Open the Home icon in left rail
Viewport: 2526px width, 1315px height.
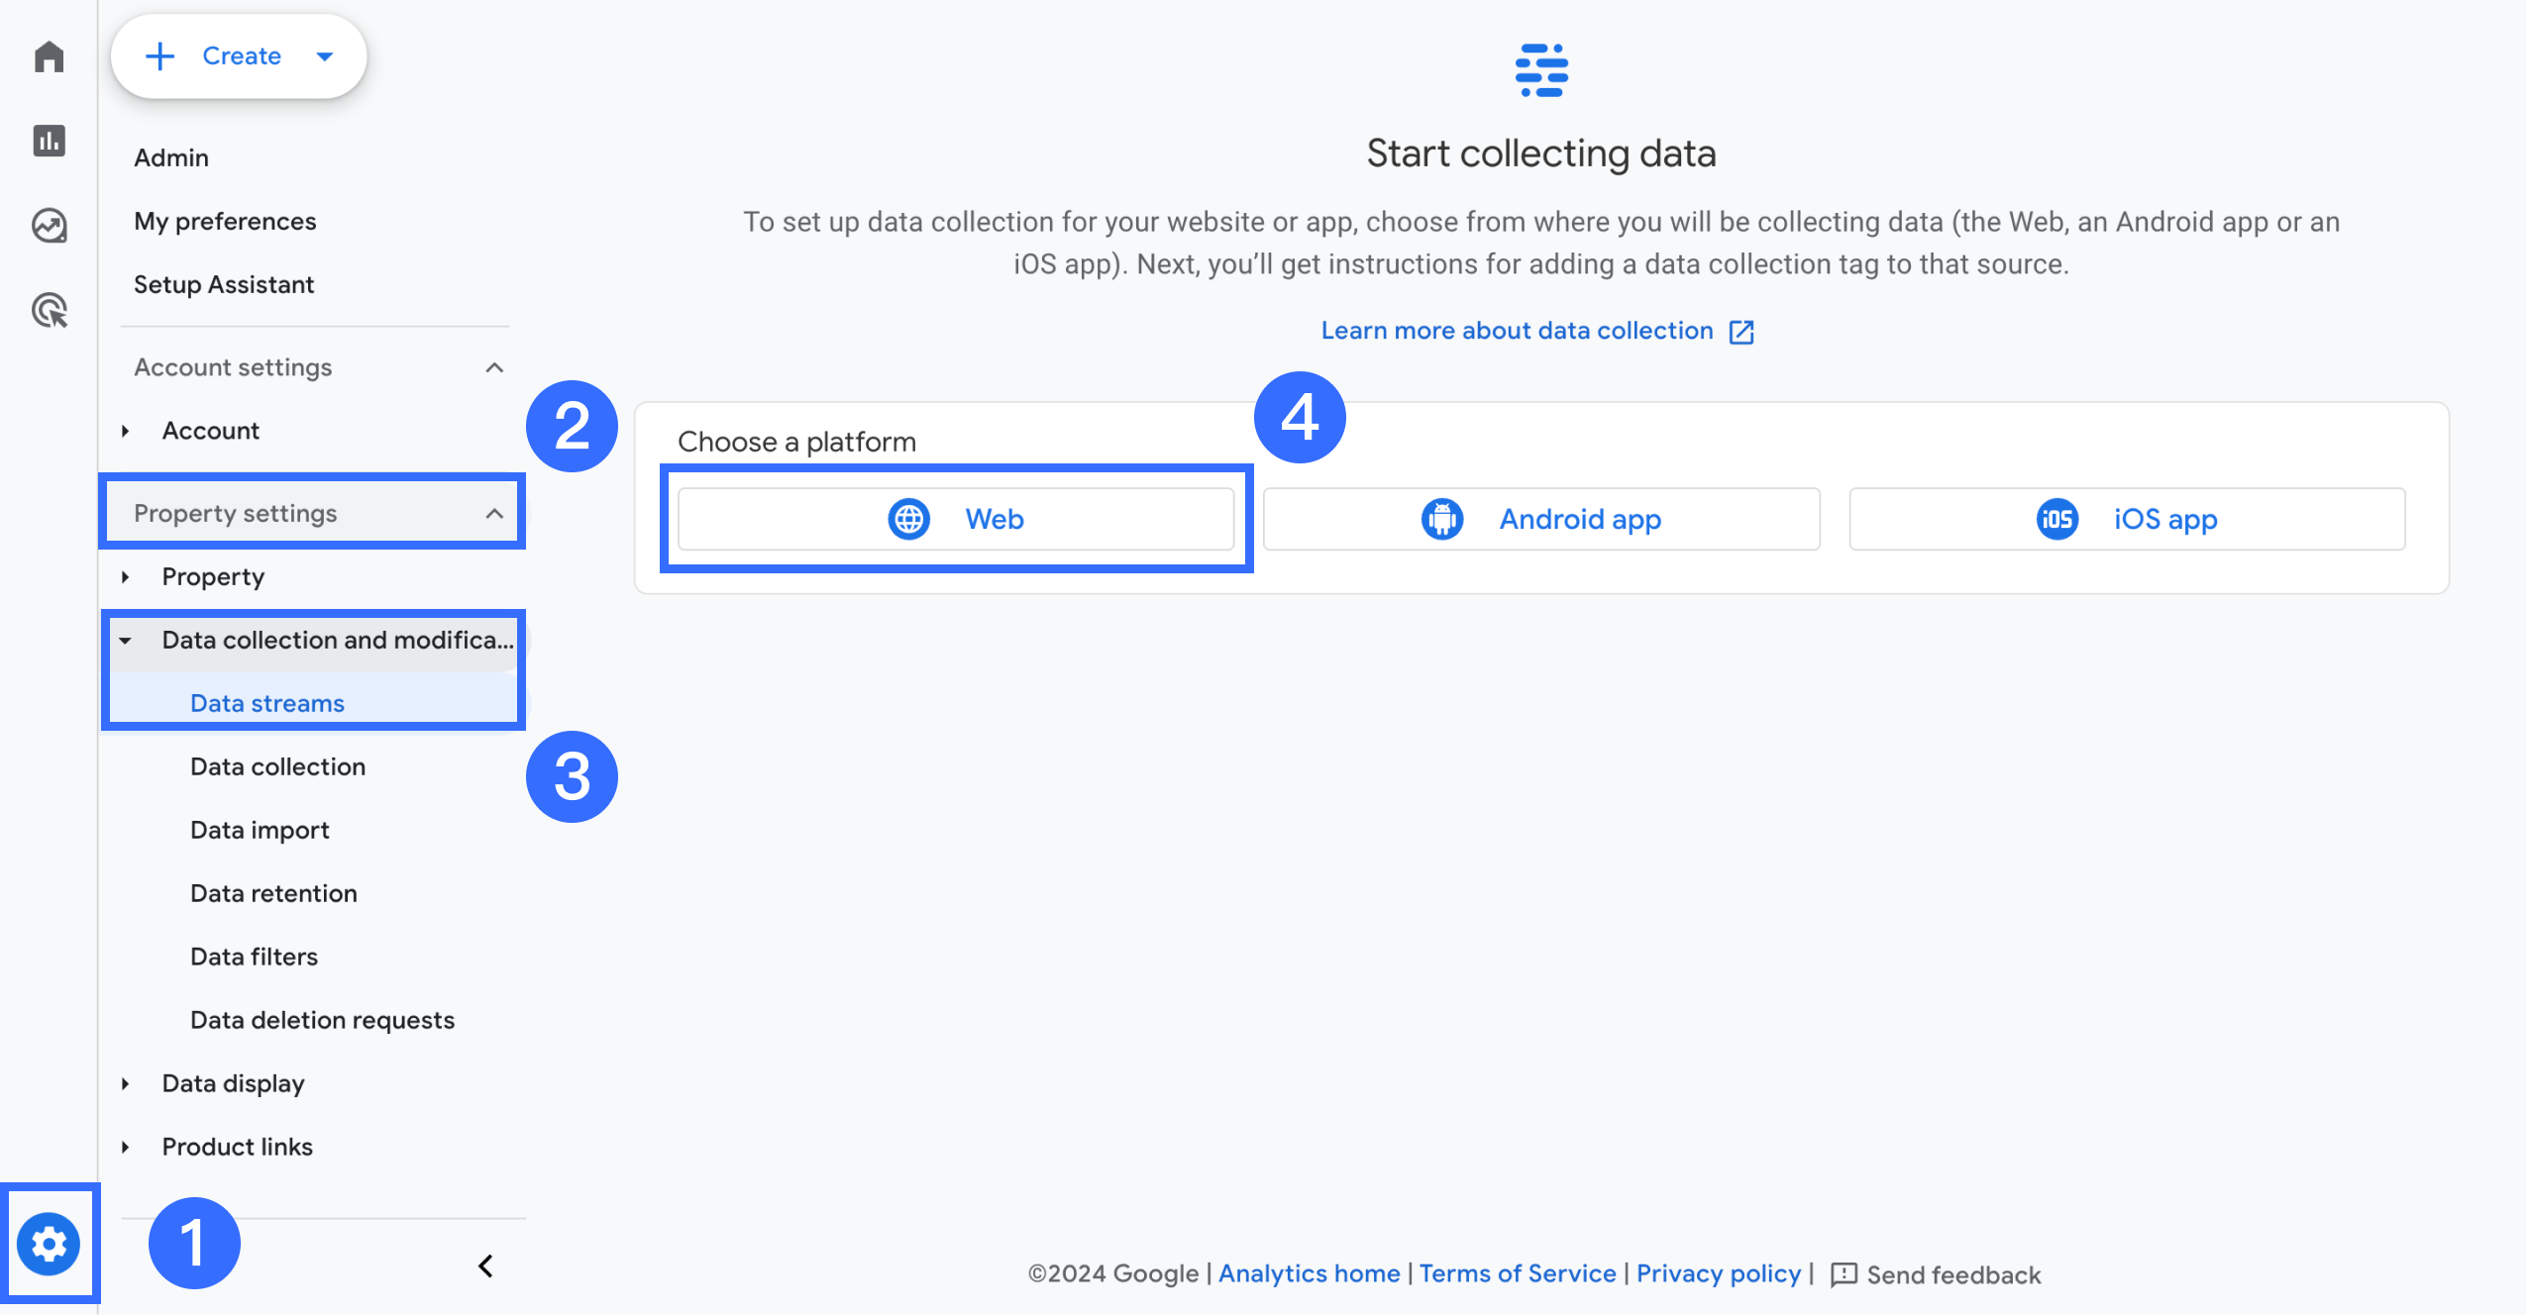click(49, 56)
